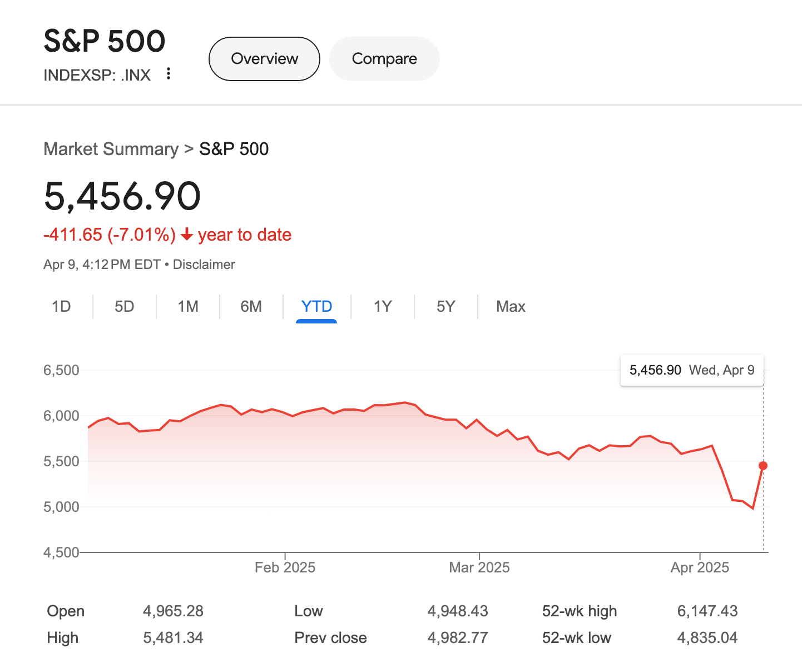Select the 5Y time range
The height and width of the screenshot is (668, 802).
click(x=445, y=306)
